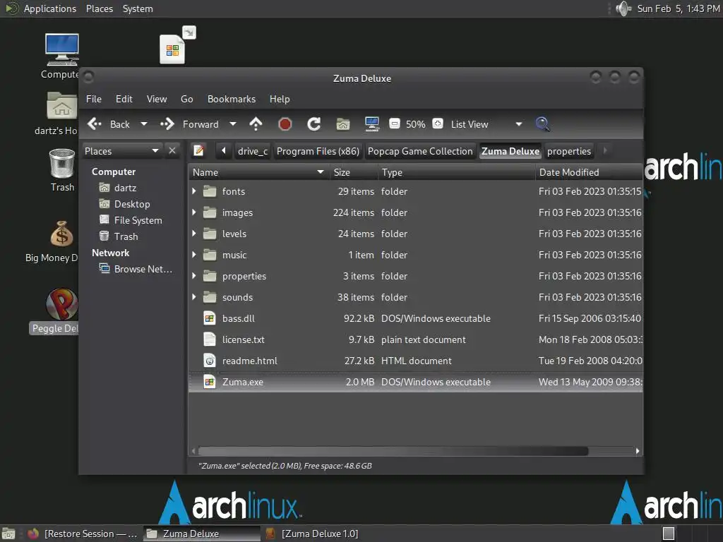This screenshot has width=723, height=542.
Task: Open the System panel menu
Action: click(x=138, y=8)
